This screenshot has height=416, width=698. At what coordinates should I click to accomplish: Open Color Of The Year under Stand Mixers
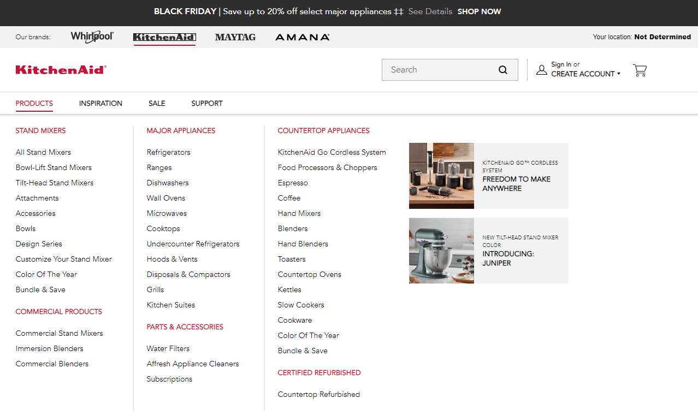pyautogui.click(x=46, y=274)
